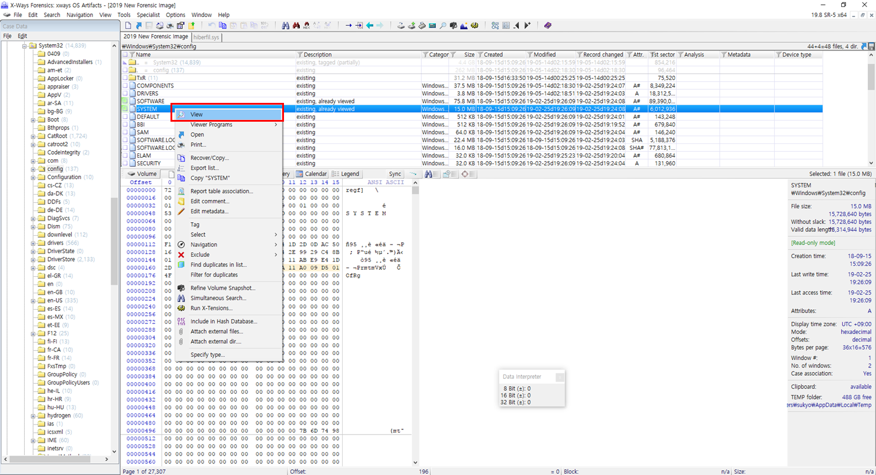Click the Sync button
876x475 pixels.
pos(395,174)
